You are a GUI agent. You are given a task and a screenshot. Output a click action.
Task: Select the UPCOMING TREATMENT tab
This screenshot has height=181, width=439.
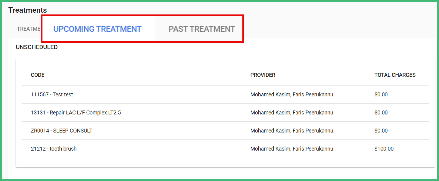[98, 29]
